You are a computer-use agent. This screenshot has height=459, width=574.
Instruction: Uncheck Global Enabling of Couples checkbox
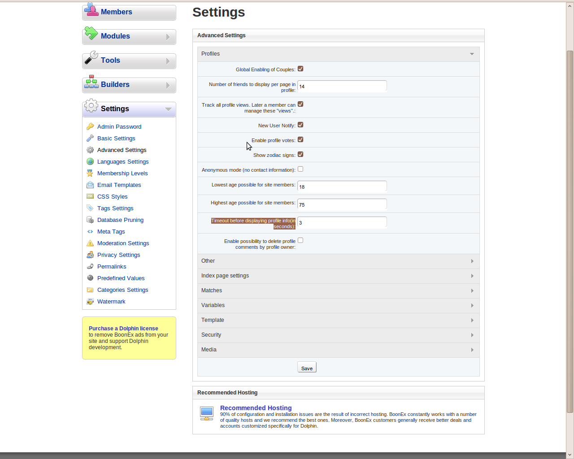[x=300, y=69]
